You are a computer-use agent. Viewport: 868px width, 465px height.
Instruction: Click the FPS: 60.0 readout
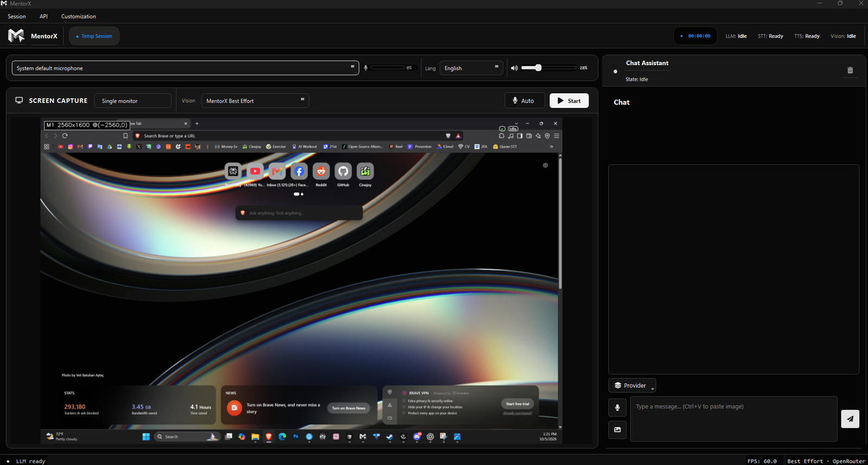click(762, 461)
